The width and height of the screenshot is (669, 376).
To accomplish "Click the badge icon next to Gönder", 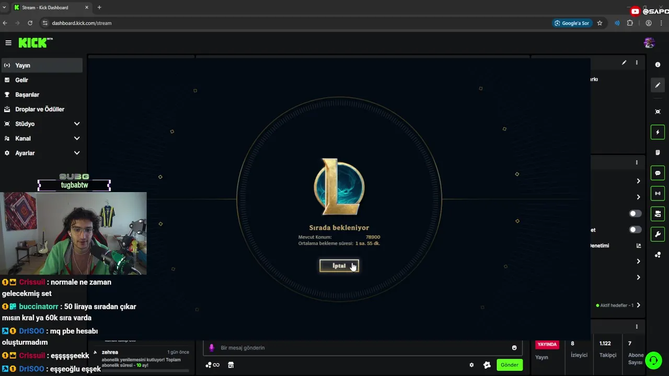I will [487, 365].
